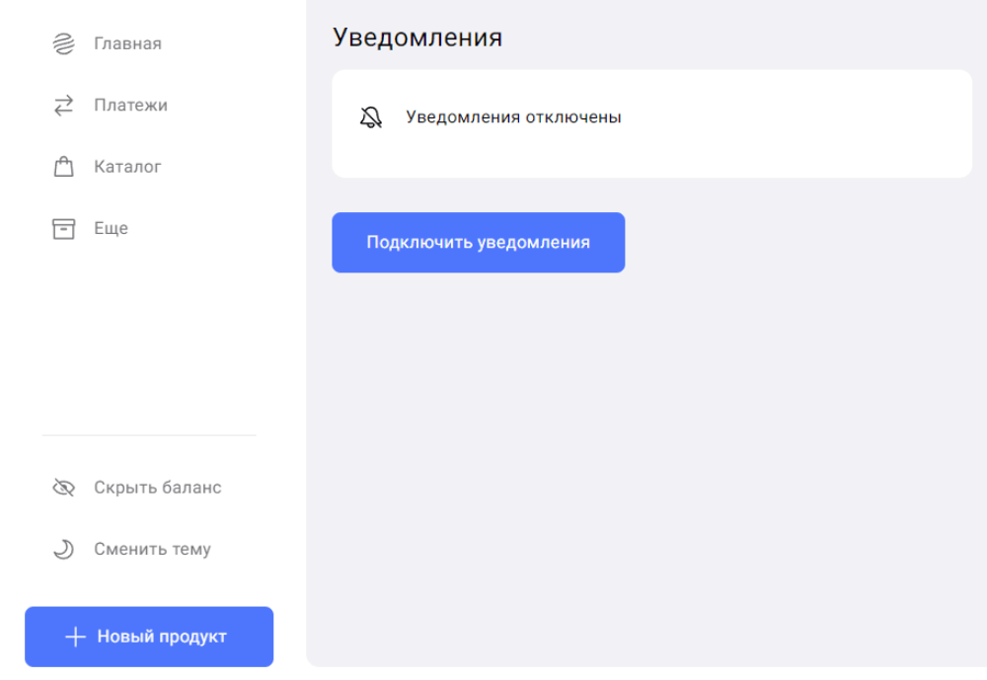Viewport: 987px width, 680px height.
Task: Expand the Еще menu section
Action: (x=111, y=229)
